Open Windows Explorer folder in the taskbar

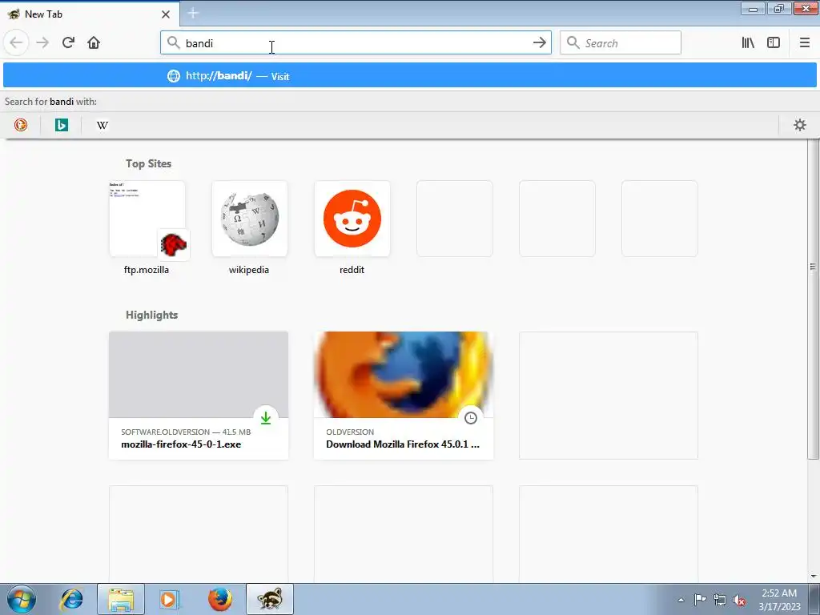pyautogui.click(x=121, y=599)
